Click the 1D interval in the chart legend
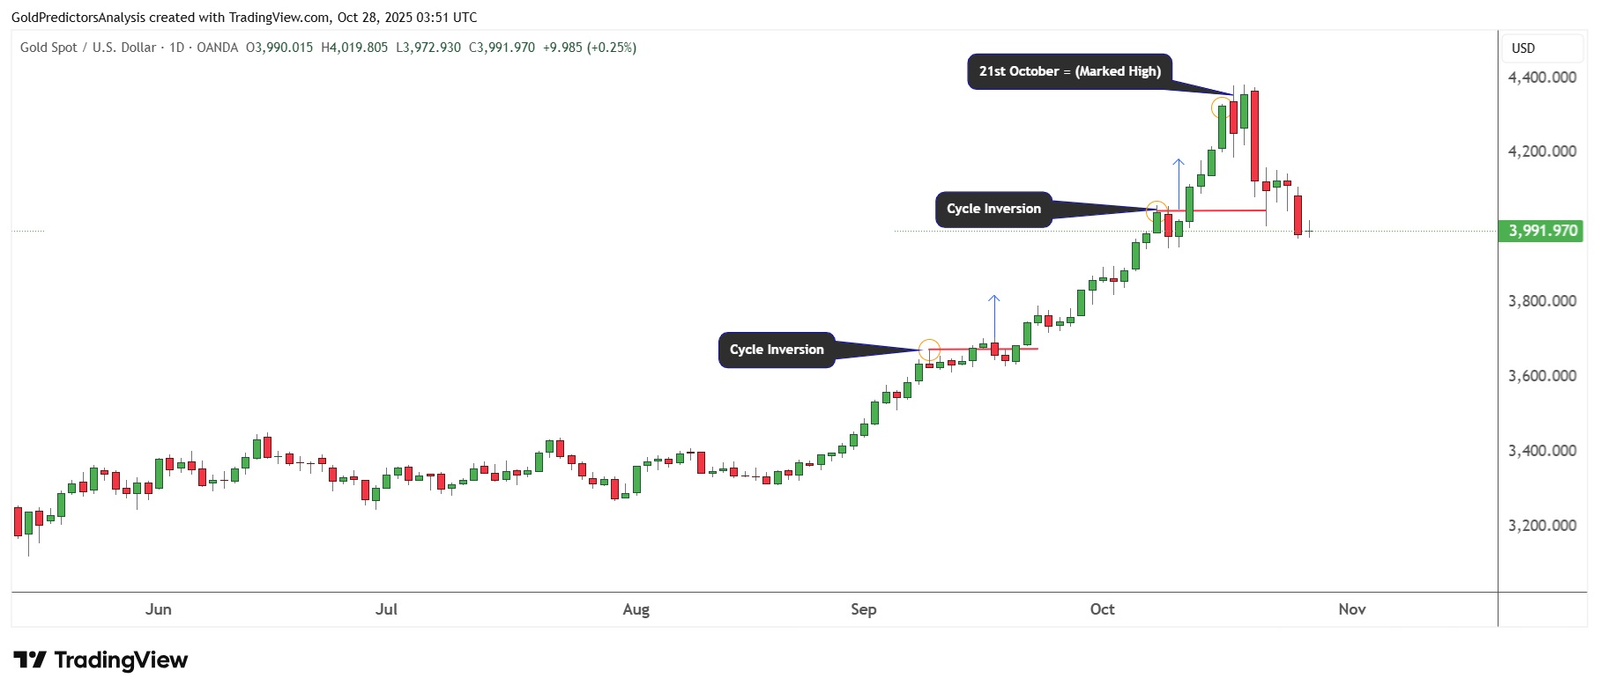Viewport: 1599px width, 693px height. pos(176,48)
